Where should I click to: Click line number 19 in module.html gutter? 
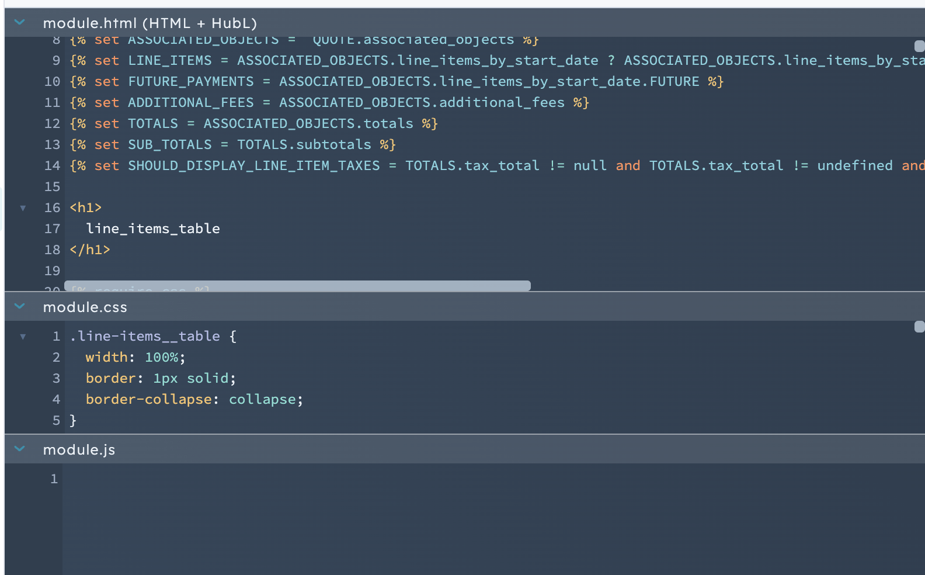point(52,271)
